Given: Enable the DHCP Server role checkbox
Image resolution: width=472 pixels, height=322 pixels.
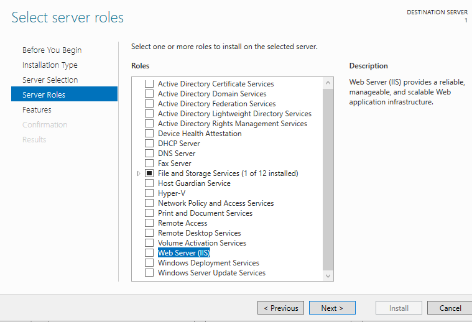Looking at the screenshot, I should coord(149,144).
